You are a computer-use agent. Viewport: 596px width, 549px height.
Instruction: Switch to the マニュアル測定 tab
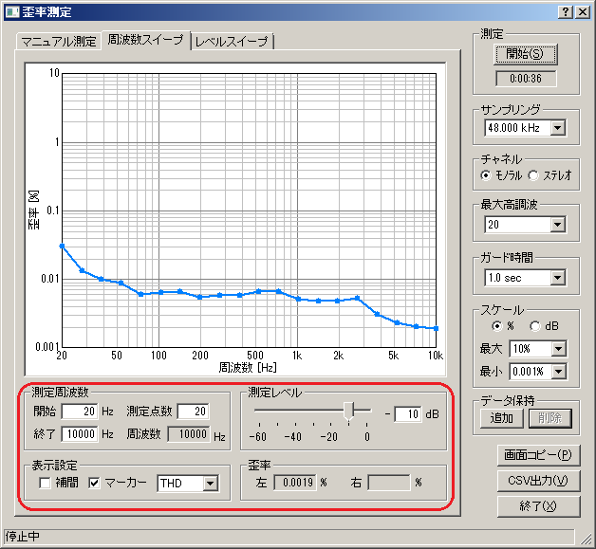click(x=59, y=41)
